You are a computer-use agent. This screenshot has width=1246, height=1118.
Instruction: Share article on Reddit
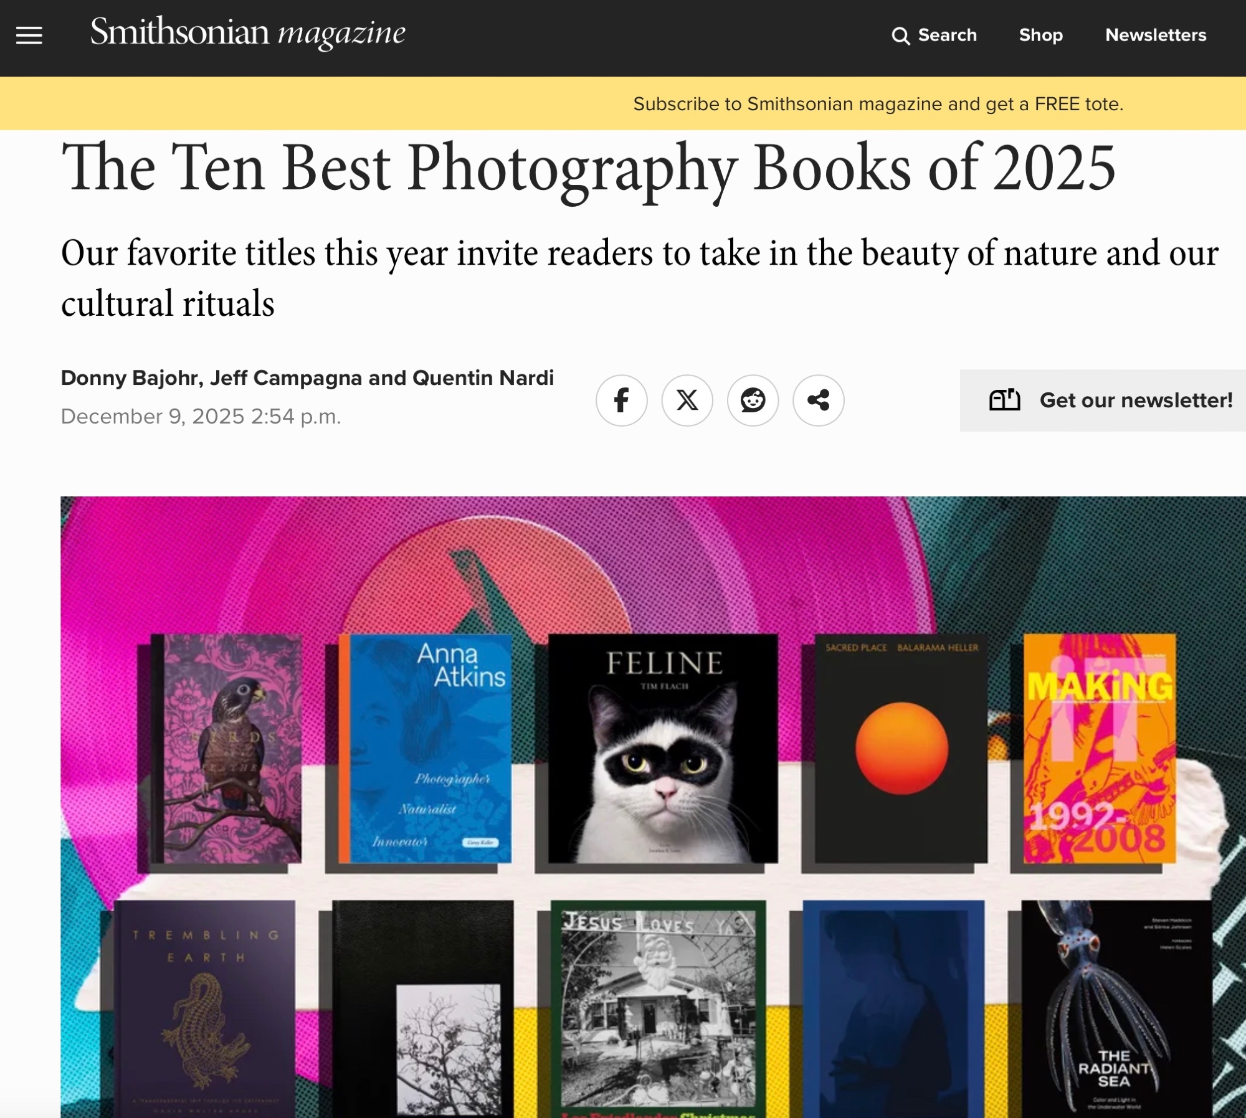[753, 400]
